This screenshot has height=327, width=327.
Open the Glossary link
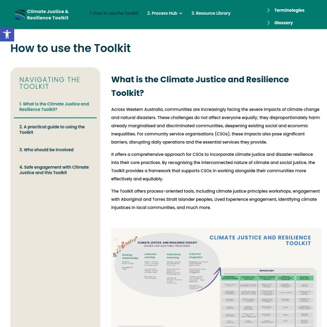283,23
